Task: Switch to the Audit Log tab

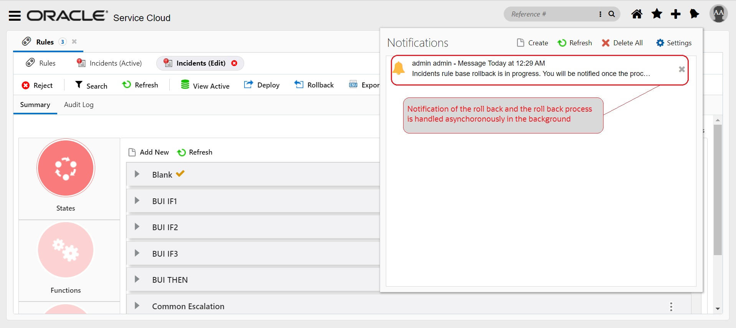Action: tap(79, 105)
